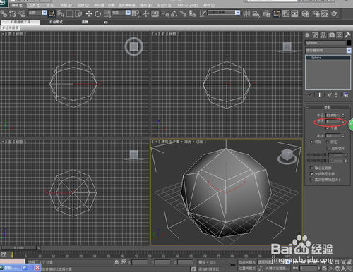Click the X coordinate input field

pos(140,262)
